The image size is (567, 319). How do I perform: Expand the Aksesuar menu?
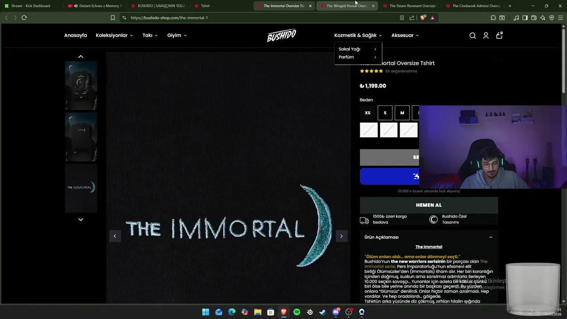[405, 35]
